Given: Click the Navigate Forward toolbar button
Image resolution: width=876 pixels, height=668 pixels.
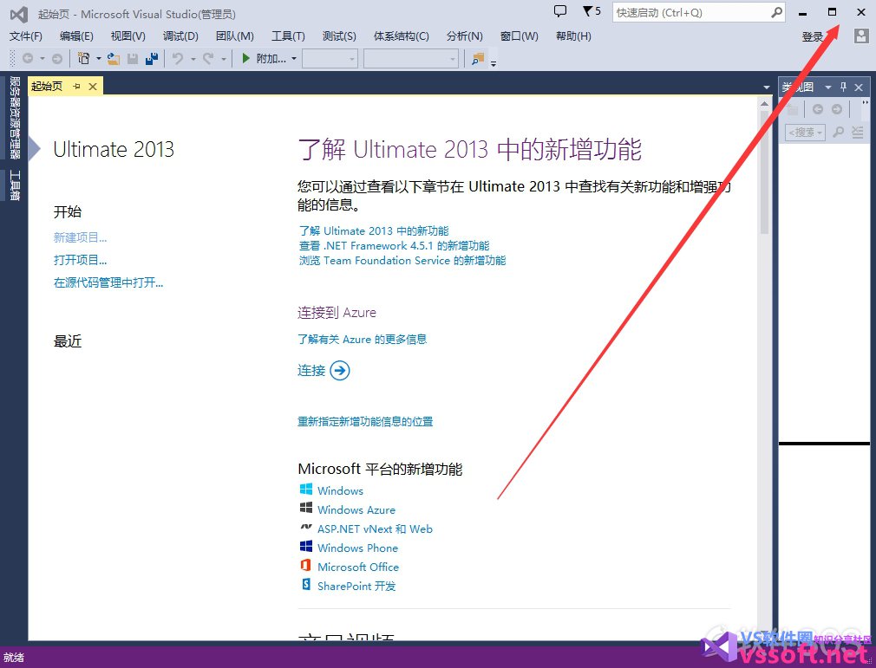Looking at the screenshot, I should point(57,58).
